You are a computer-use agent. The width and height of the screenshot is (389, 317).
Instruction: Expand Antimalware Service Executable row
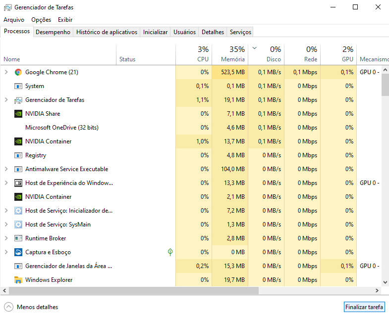click(x=6, y=169)
